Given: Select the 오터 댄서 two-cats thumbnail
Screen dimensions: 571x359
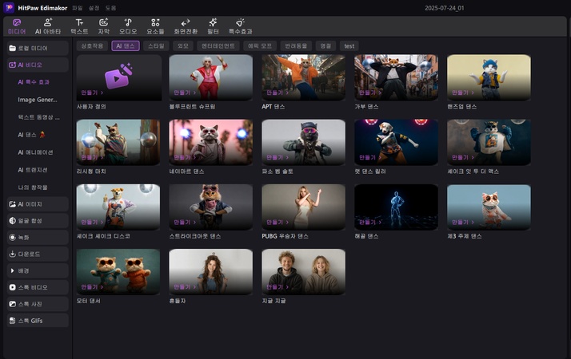Looking at the screenshot, I should [x=118, y=271].
